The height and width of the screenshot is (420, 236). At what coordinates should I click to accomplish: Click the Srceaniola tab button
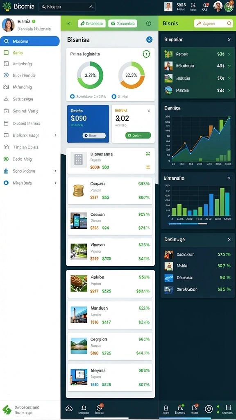pos(123,23)
